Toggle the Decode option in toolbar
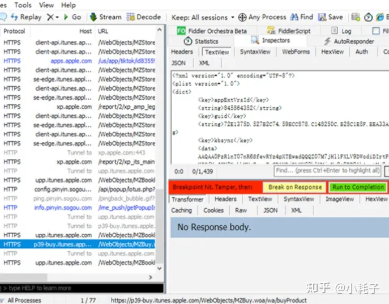389x304 pixels. [131, 17]
